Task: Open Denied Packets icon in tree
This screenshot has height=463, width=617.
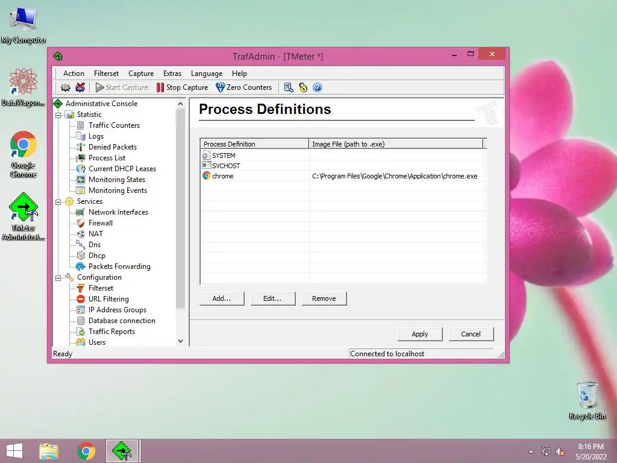Action: tap(81, 147)
